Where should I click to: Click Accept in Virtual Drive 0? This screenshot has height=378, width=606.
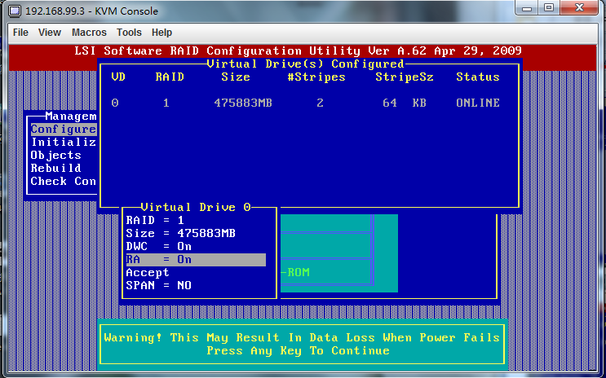click(148, 273)
